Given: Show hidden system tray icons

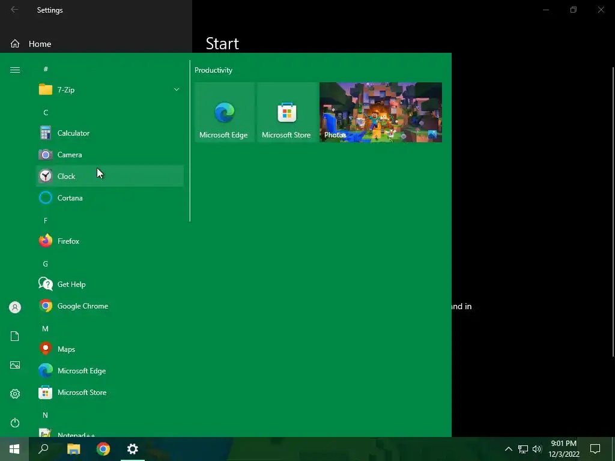Looking at the screenshot, I should pyautogui.click(x=508, y=449).
